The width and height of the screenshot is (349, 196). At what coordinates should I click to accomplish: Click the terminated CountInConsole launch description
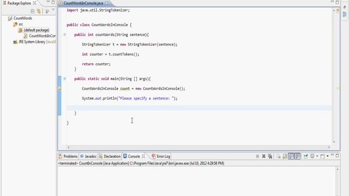click(x=141, y=163)
